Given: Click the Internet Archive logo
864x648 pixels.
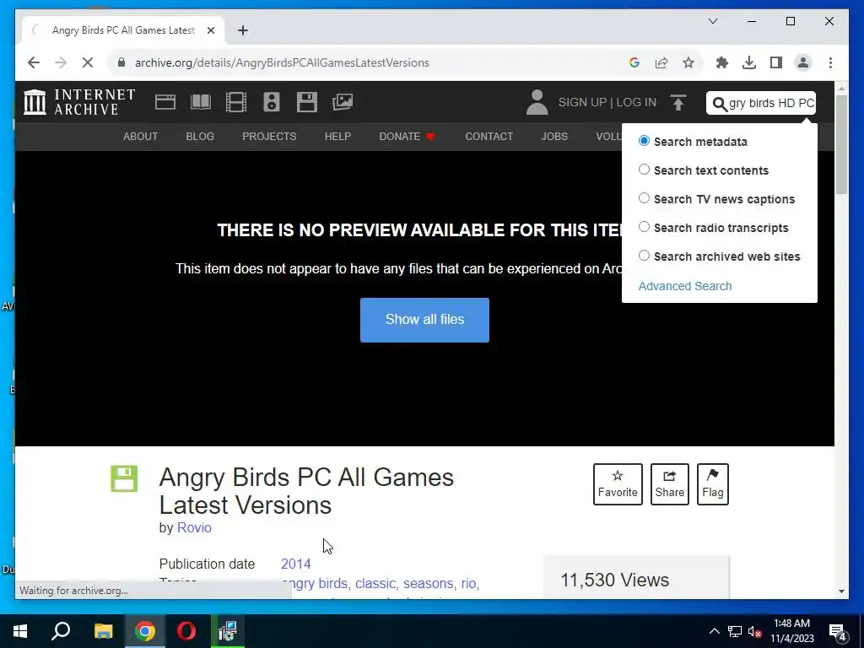Looking at the screenshot, I should tap(79, 102).
